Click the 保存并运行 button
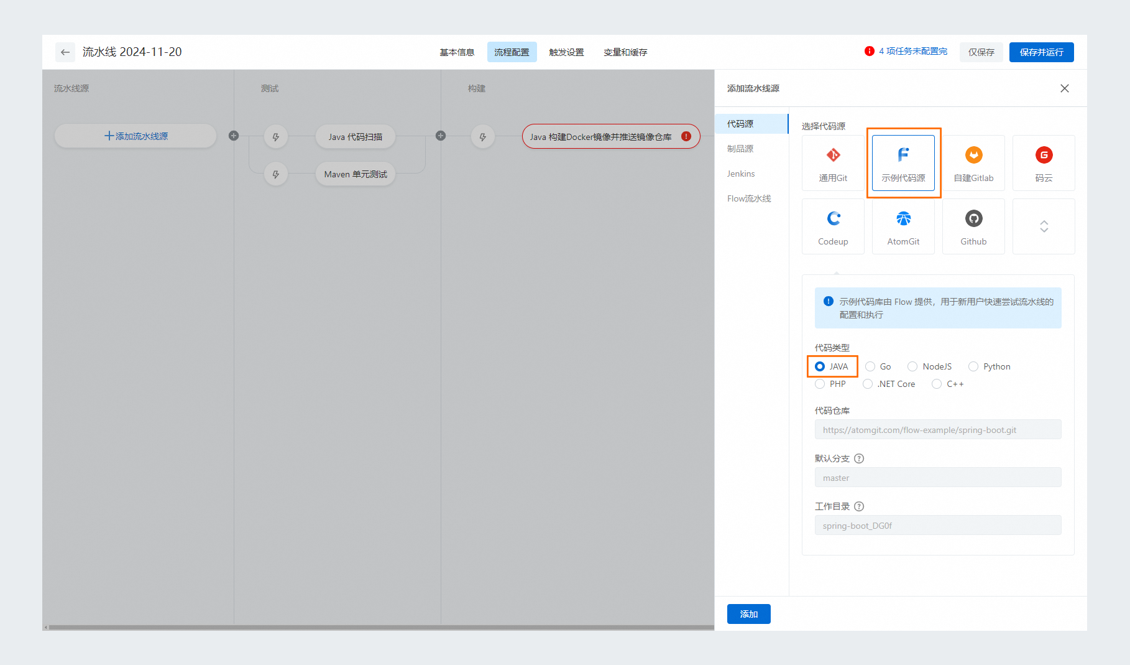Viewport: 1130px width, 665px height. (1041, 52)
